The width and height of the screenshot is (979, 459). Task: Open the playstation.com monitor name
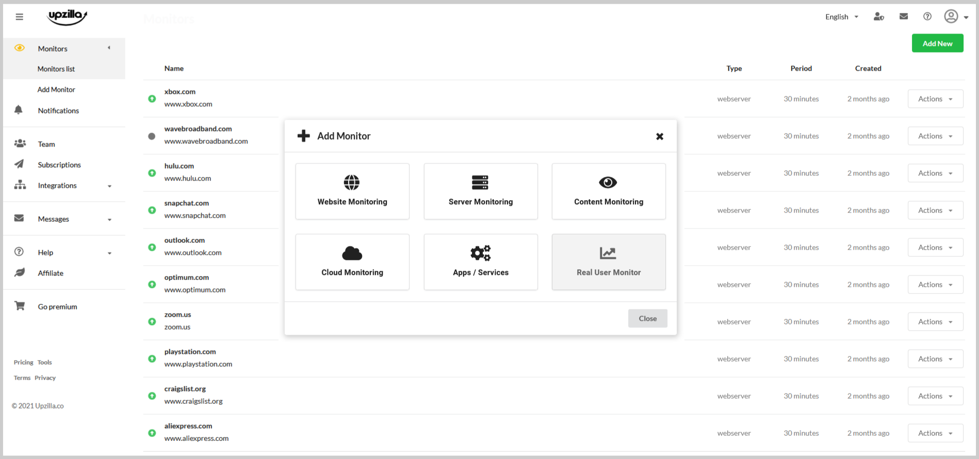coord(190,352)
